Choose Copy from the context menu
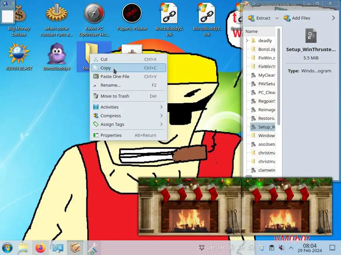 (x=128, y=68)
